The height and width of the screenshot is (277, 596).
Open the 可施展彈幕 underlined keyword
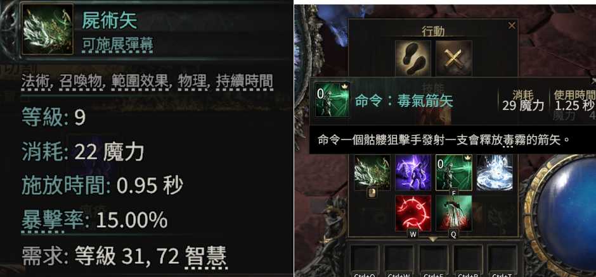[117, 45]
